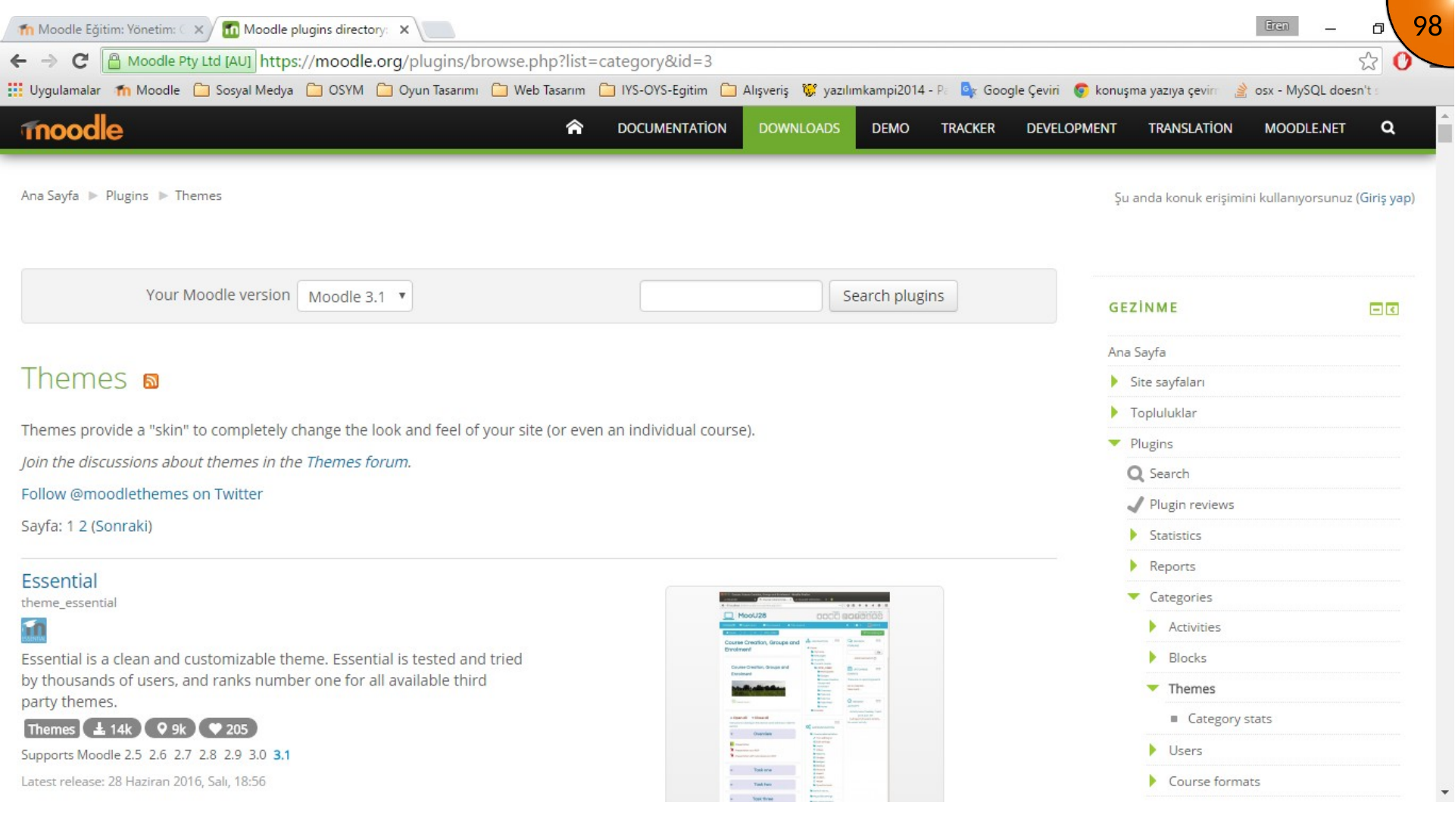Follow @moodlethemes on Twitter link

point(142,494)
